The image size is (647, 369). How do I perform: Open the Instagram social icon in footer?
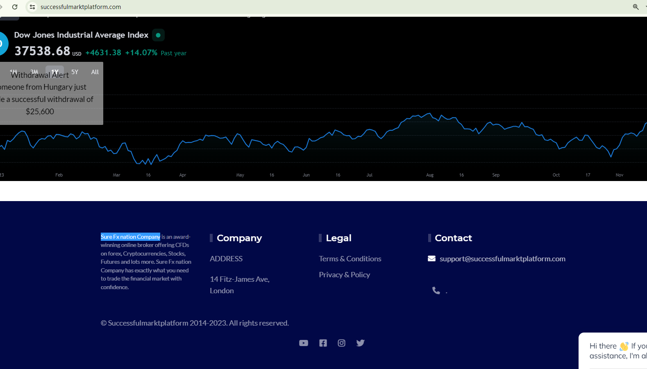click(x=341, y=343)
